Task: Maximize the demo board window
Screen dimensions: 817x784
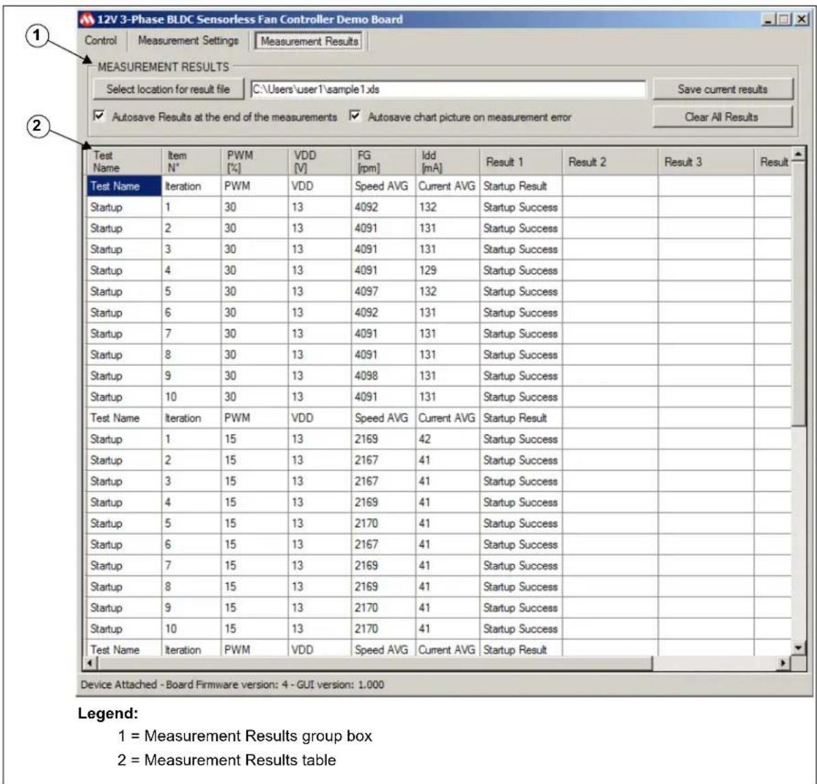Action: 783,20
